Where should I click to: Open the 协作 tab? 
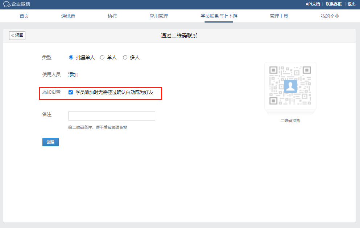point(112,16)
